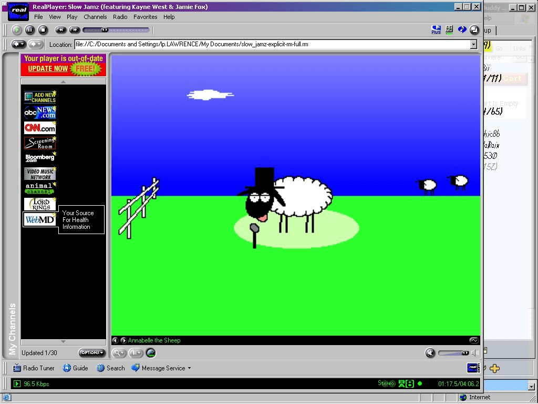Open the Channels menu
The image size is (538, 404).
click(x=95, y=17)
